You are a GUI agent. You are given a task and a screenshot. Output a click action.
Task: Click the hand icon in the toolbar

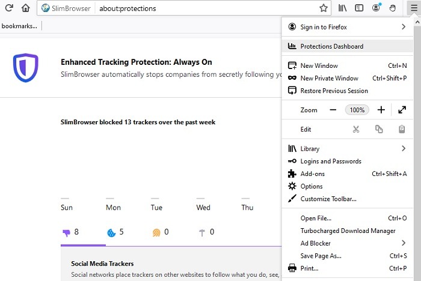393,8
